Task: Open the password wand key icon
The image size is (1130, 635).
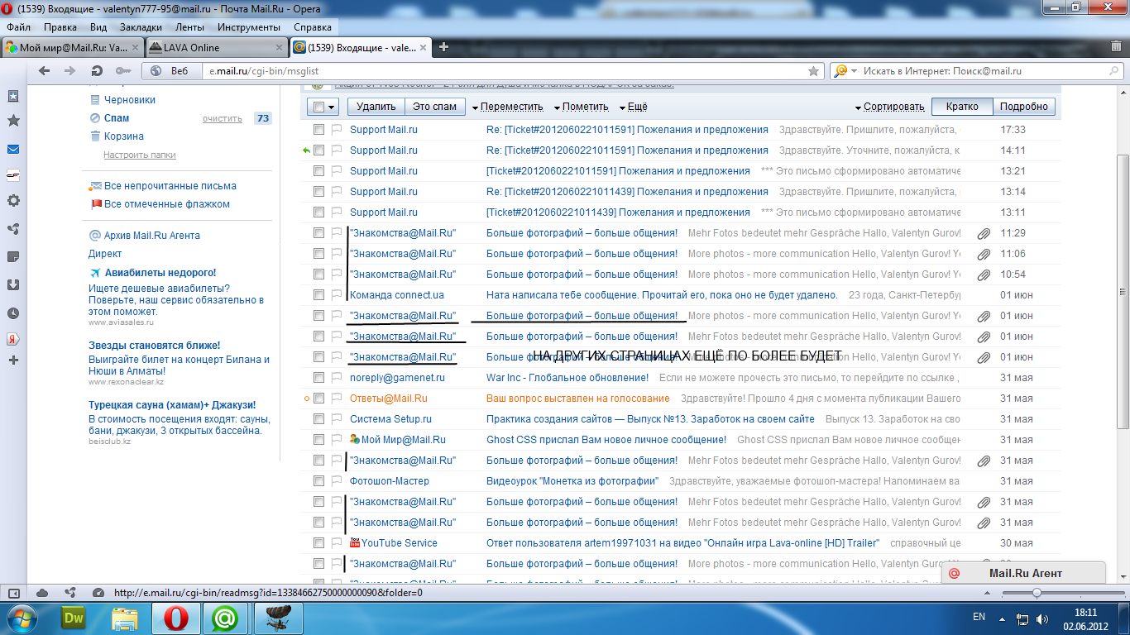Action: (123, 71)
